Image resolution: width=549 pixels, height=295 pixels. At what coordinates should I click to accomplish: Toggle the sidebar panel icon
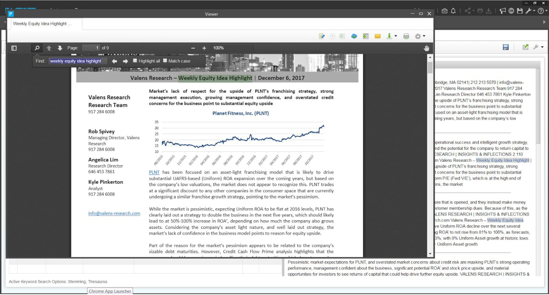(x=14, y=48)
